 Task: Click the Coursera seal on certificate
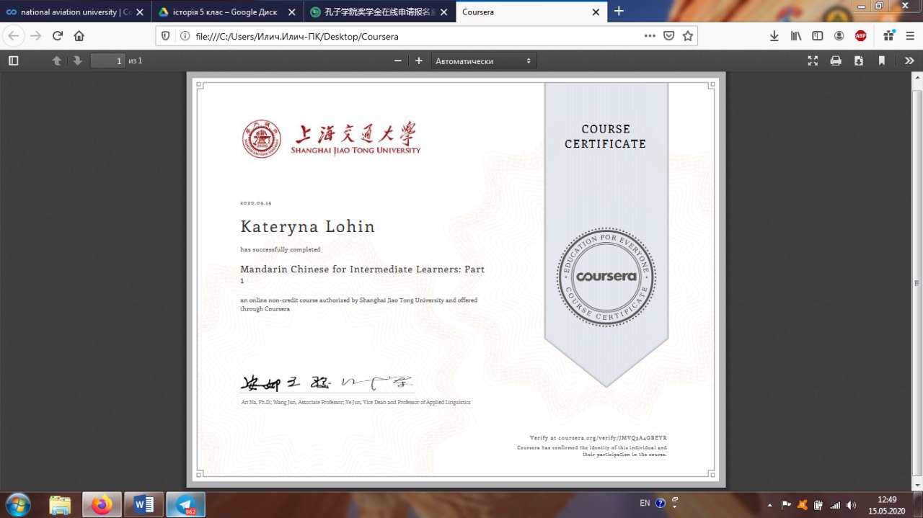(606, 277)
